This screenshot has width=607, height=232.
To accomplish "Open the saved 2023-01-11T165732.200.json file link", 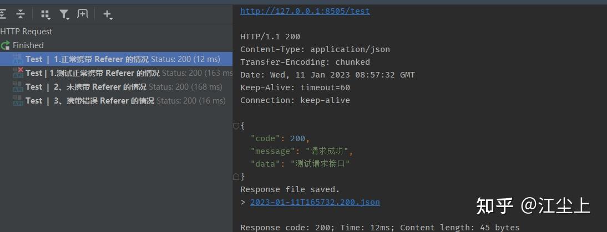I will tap(315, 202).
